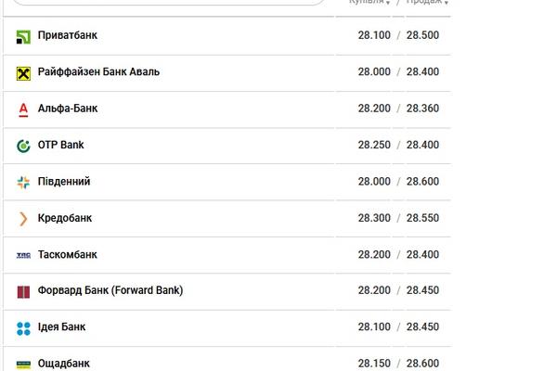Click the Таскомбанк small blue logo
557x371 pixels.
click(23, 255)
